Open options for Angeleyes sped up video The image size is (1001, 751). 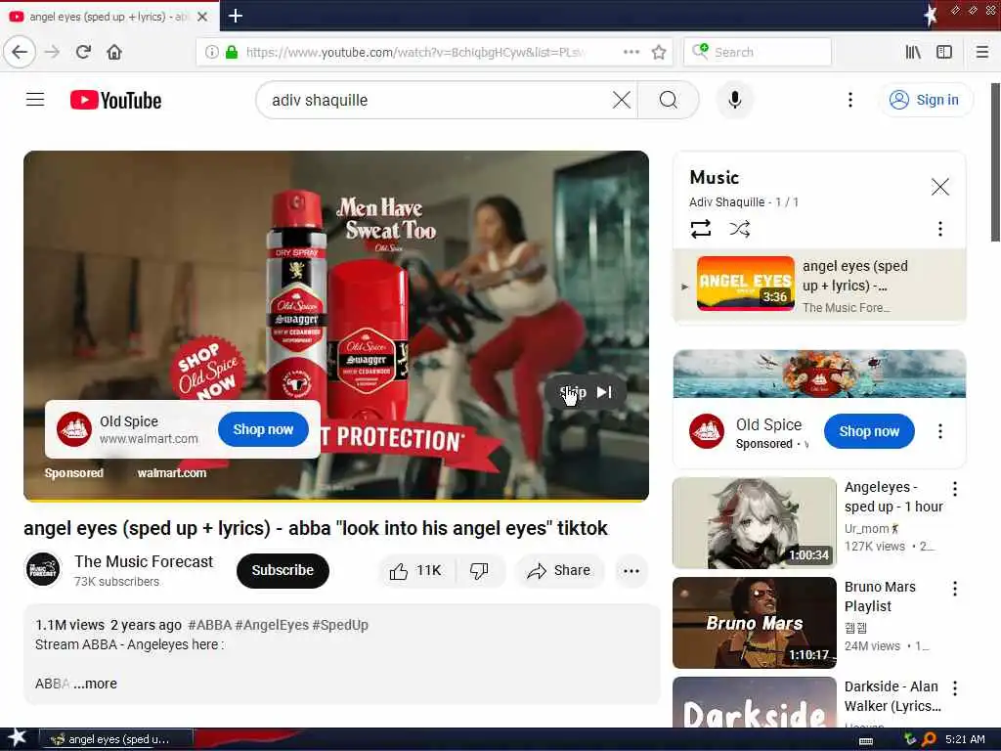tap(954, 489)
